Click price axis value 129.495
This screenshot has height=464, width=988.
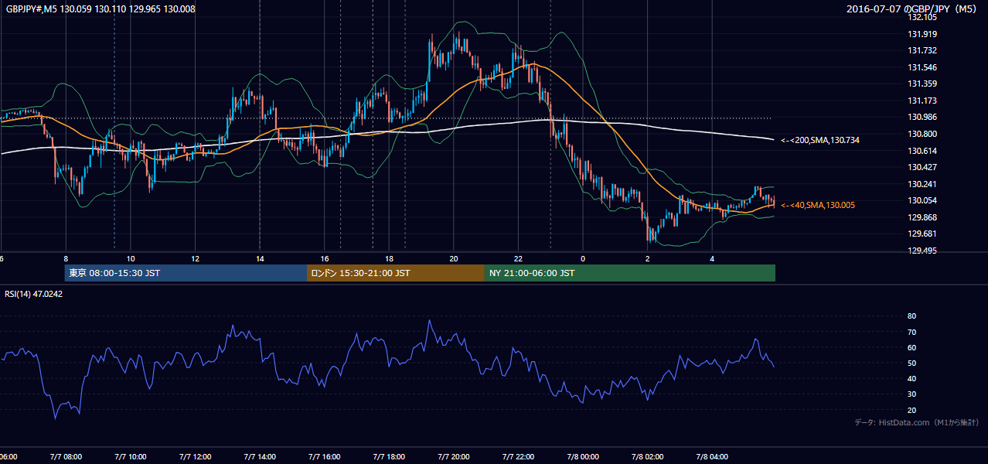click(x=923, y=251)
